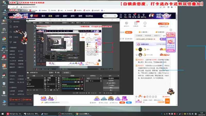Toggle lock of 小圈圈 source

[x=59, y=78]
